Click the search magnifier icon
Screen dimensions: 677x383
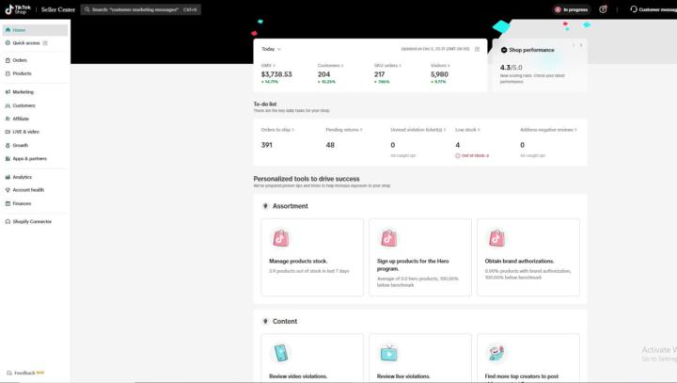click(87, 9)
